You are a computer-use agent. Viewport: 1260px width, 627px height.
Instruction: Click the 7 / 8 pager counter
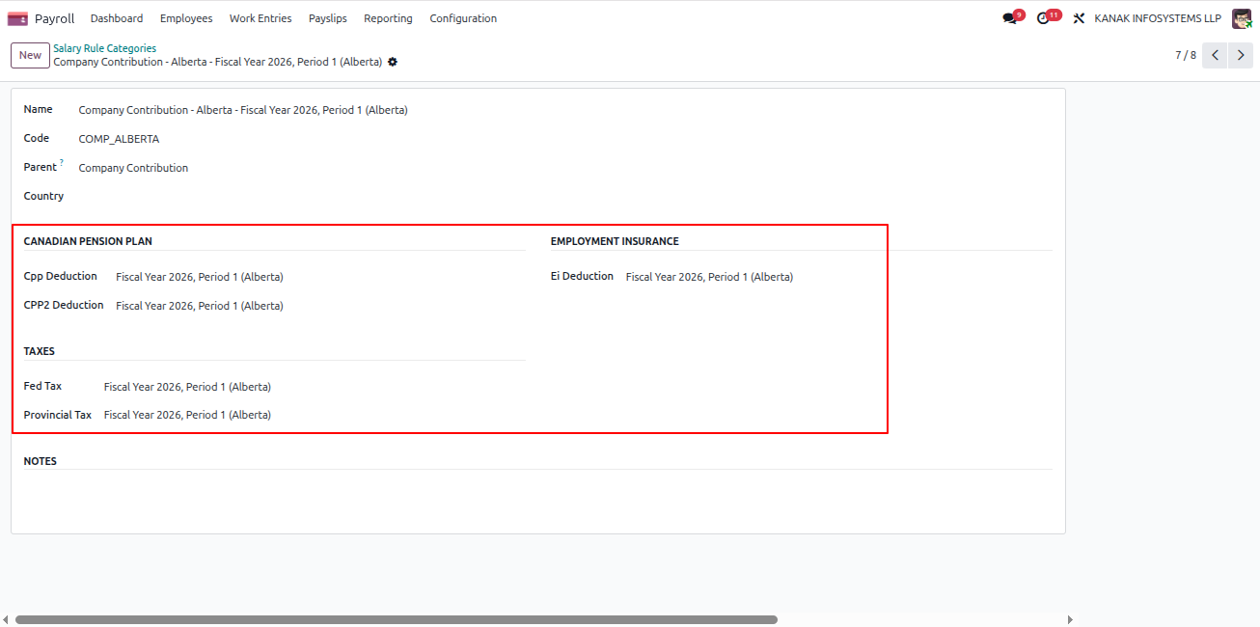click(x=1185, y=55)
